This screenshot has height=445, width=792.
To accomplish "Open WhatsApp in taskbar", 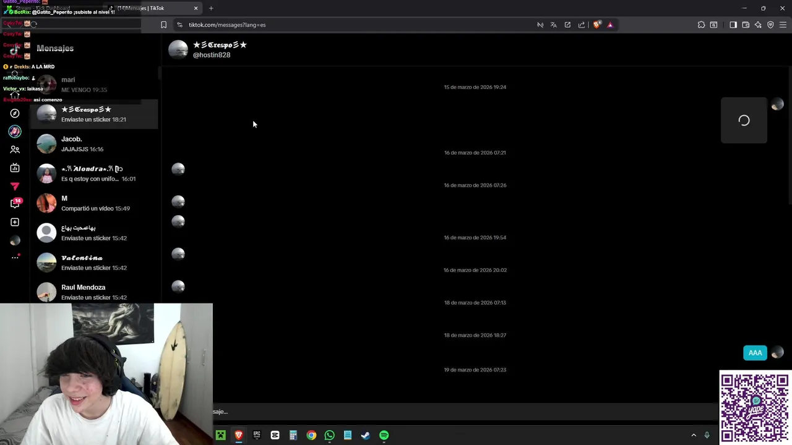I will click(329, 435).
